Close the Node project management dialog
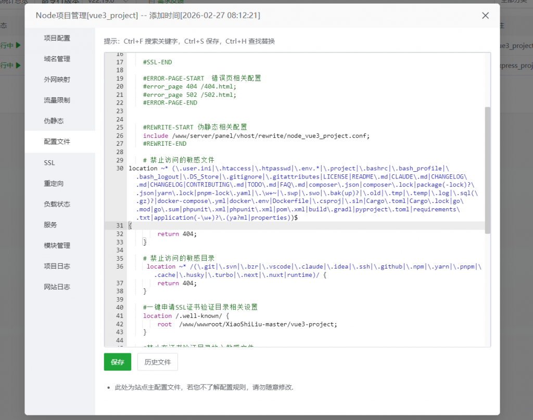 coord(485,16)
